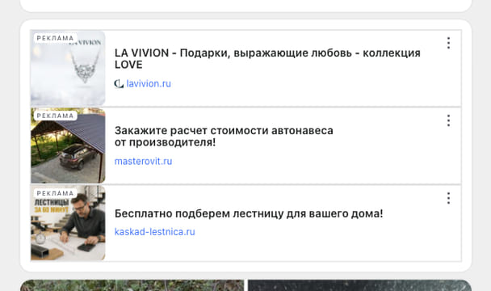The image size is (491, 291).
Task: Click the LA VIVION necklace thumbnail
Action: coord(69,69)
